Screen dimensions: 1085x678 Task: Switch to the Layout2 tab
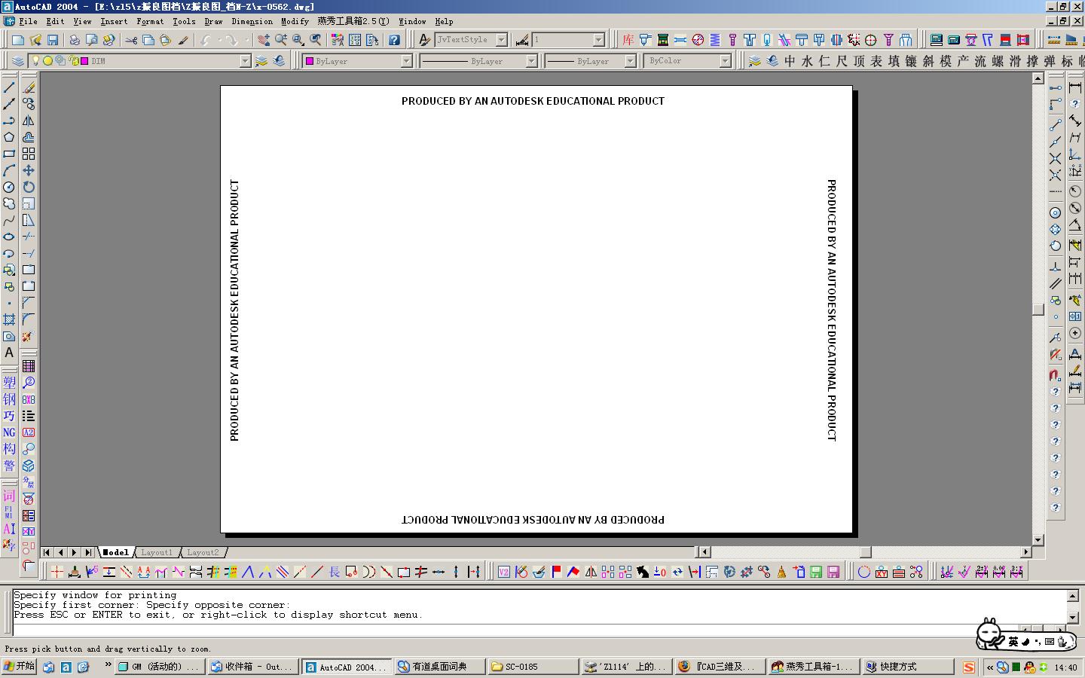[203, 552]
